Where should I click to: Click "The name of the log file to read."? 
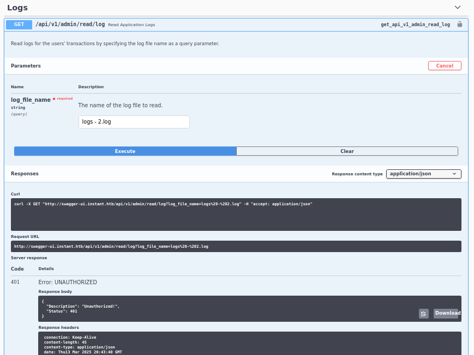pos(121,105)
